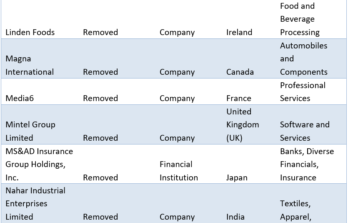Click Removed status in Media6 row
Viewport: 348px width, 223px height.
pos(100,98)
